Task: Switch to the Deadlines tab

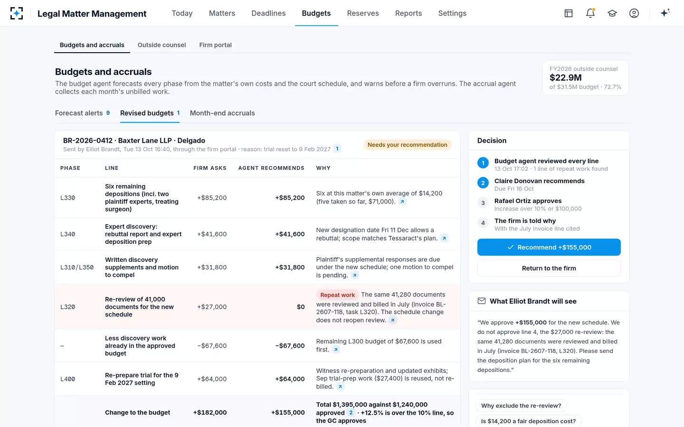Action: (268, 13)
